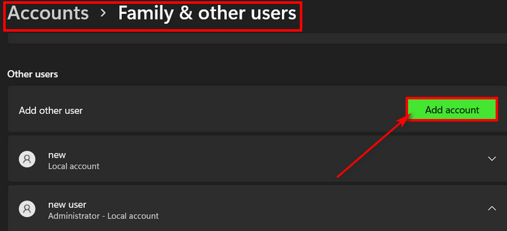Click the avatar icon of the "new" account
507x231 pixels.
tap(27, 159)
